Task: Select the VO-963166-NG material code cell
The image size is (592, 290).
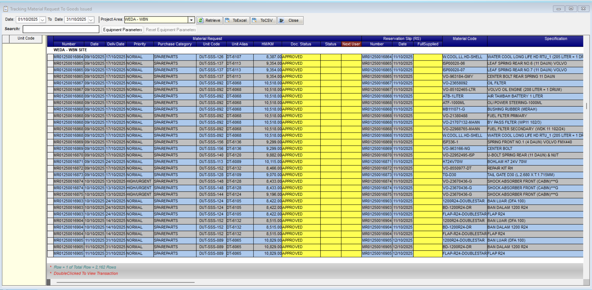Action: click(465, 149)
